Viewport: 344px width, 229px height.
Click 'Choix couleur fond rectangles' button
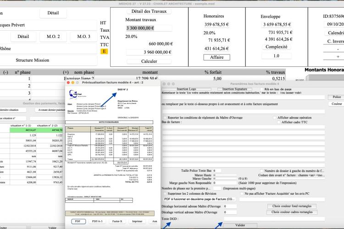[292, 206]
